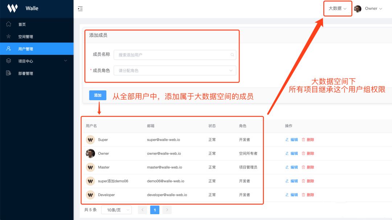This screenshot has height=220, width=392.
Task: Click super添加demo06's avatar in the table
Action: point(90,181)
